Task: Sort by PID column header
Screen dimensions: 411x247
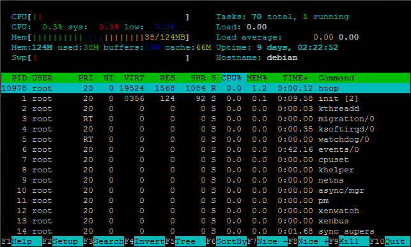Action: 19,78
